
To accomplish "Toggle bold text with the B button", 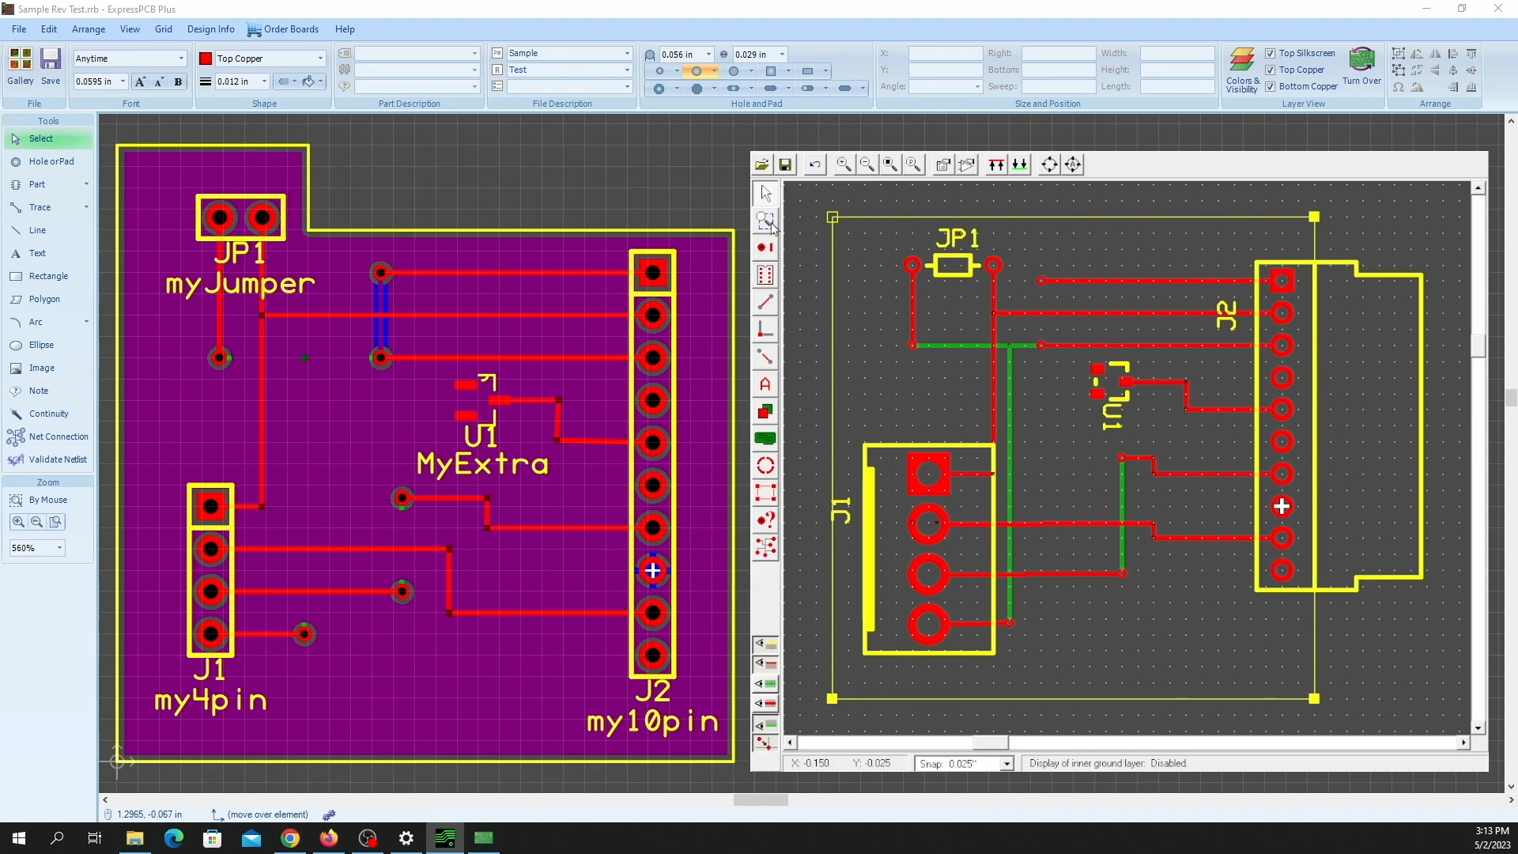I will pos(178,81).
